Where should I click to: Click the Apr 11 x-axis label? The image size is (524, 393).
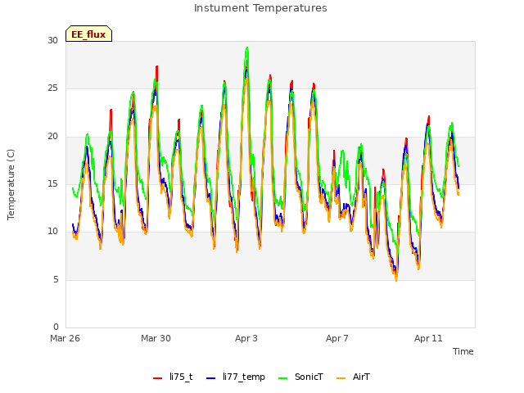tap(428, 338)
